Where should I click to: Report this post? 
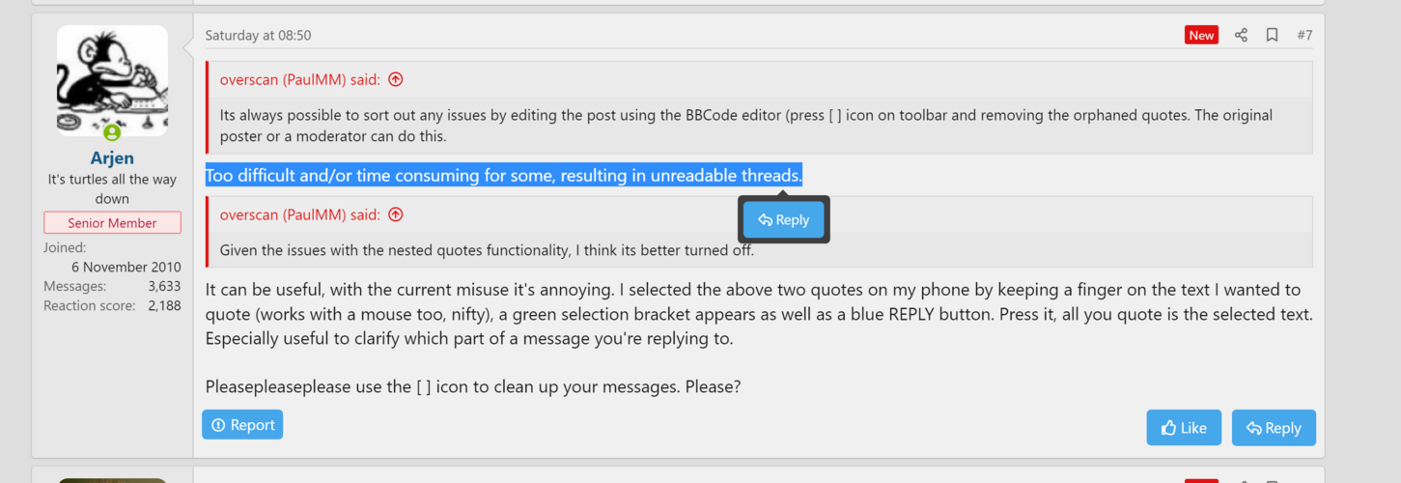242,425
